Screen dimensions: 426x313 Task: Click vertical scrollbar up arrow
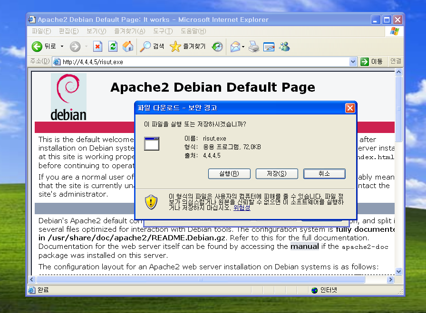point(398,72)
